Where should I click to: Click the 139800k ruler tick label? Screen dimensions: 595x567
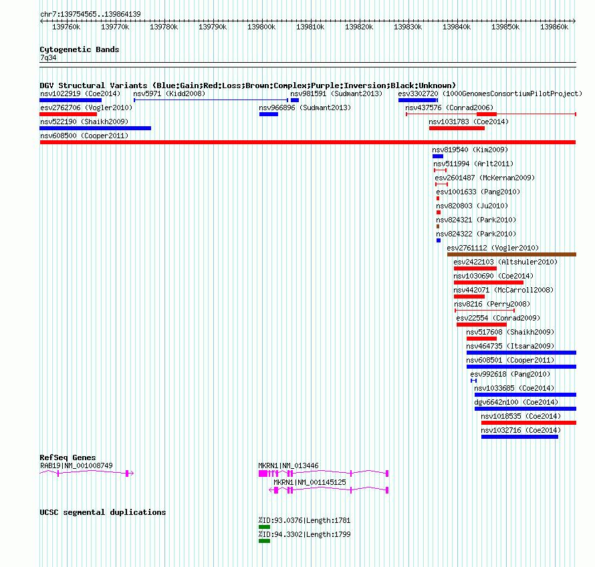tap(261, 27)
